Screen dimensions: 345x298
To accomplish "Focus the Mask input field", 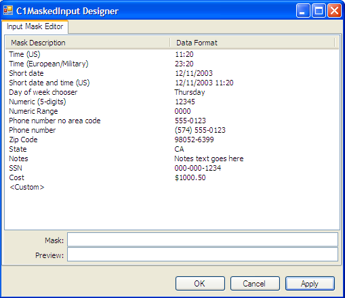I will [x=203, y=240].
